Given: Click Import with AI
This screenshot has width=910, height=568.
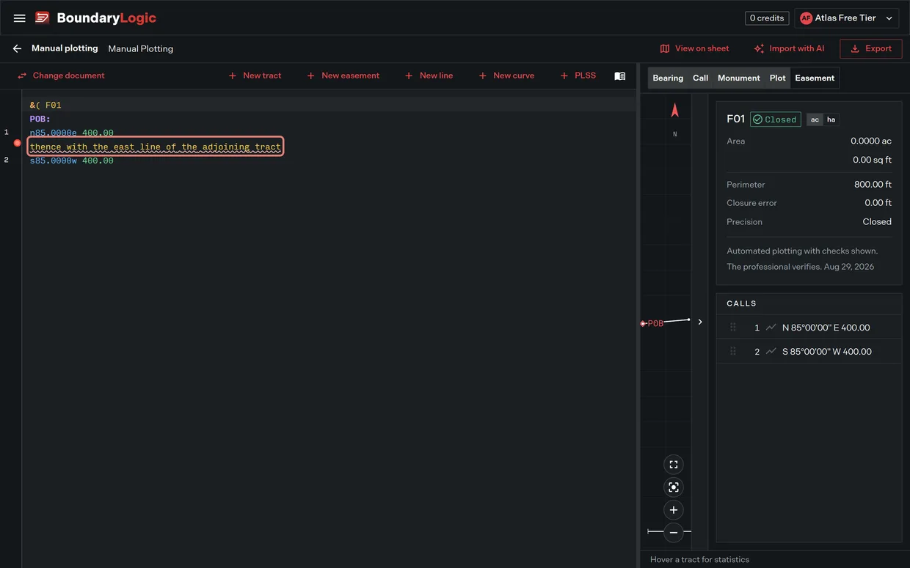Looking at the screenshot, I should (789, 48).
